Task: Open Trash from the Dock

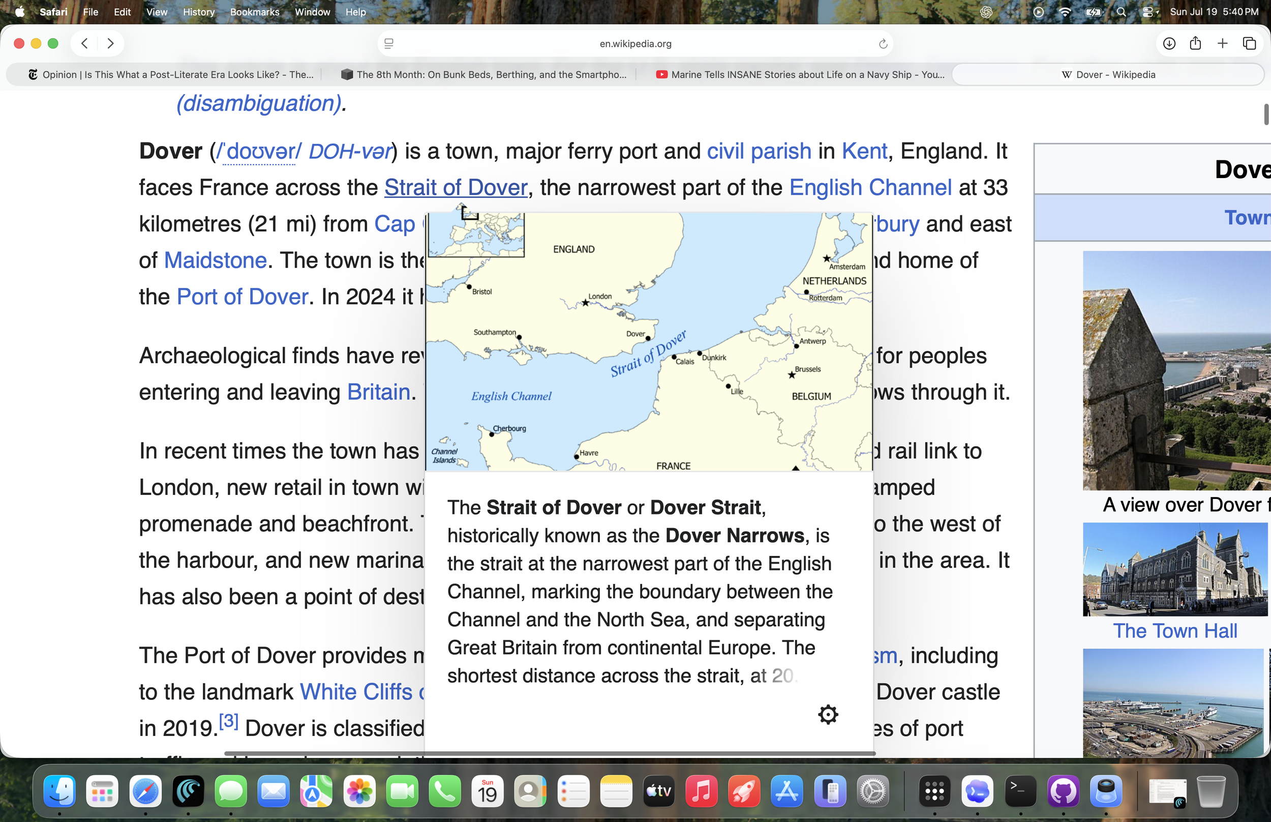Action: click(1211, 791)
